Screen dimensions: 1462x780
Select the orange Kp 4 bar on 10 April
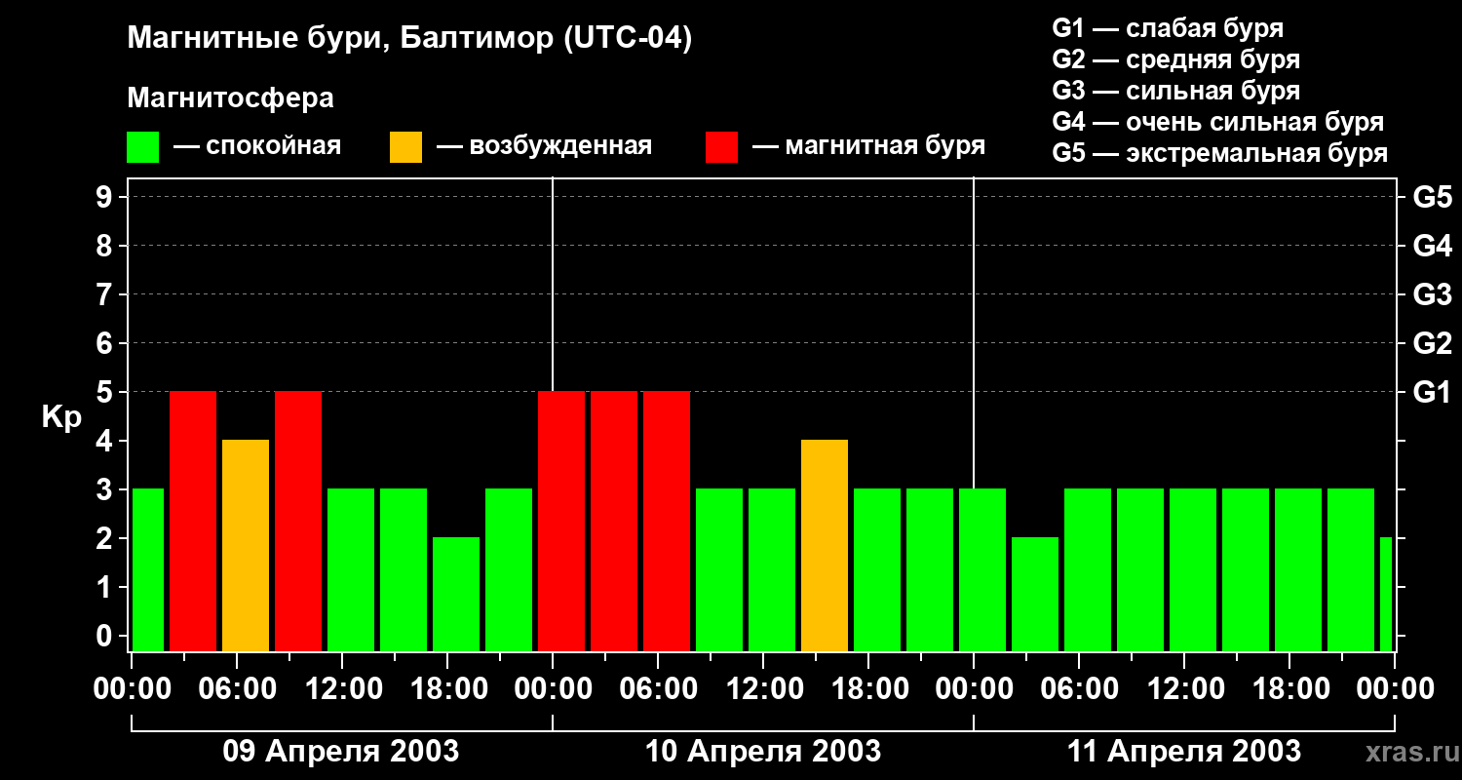[825, 546]
